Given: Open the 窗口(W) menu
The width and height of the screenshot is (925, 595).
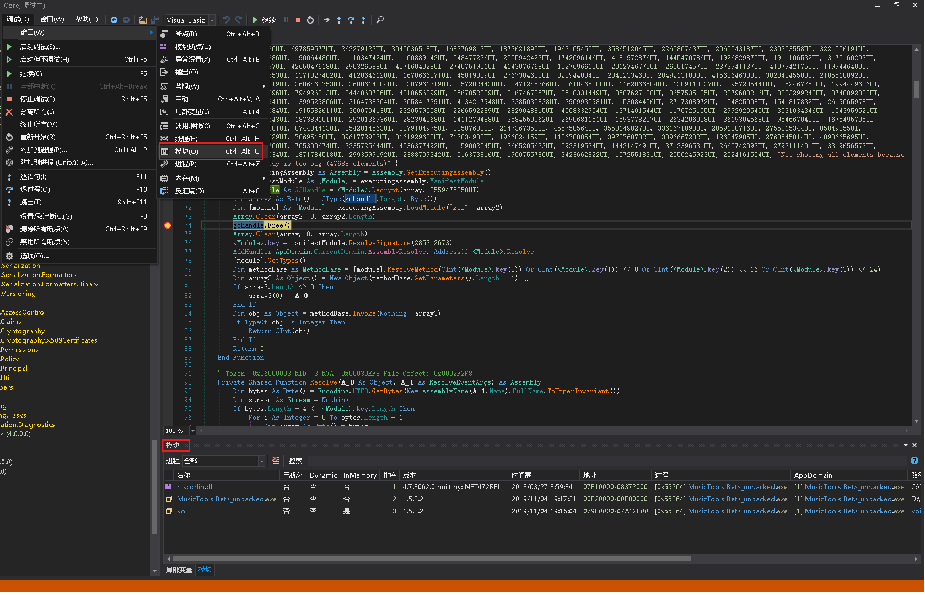Looking at the screenshot, I should [x=52, y=18].
